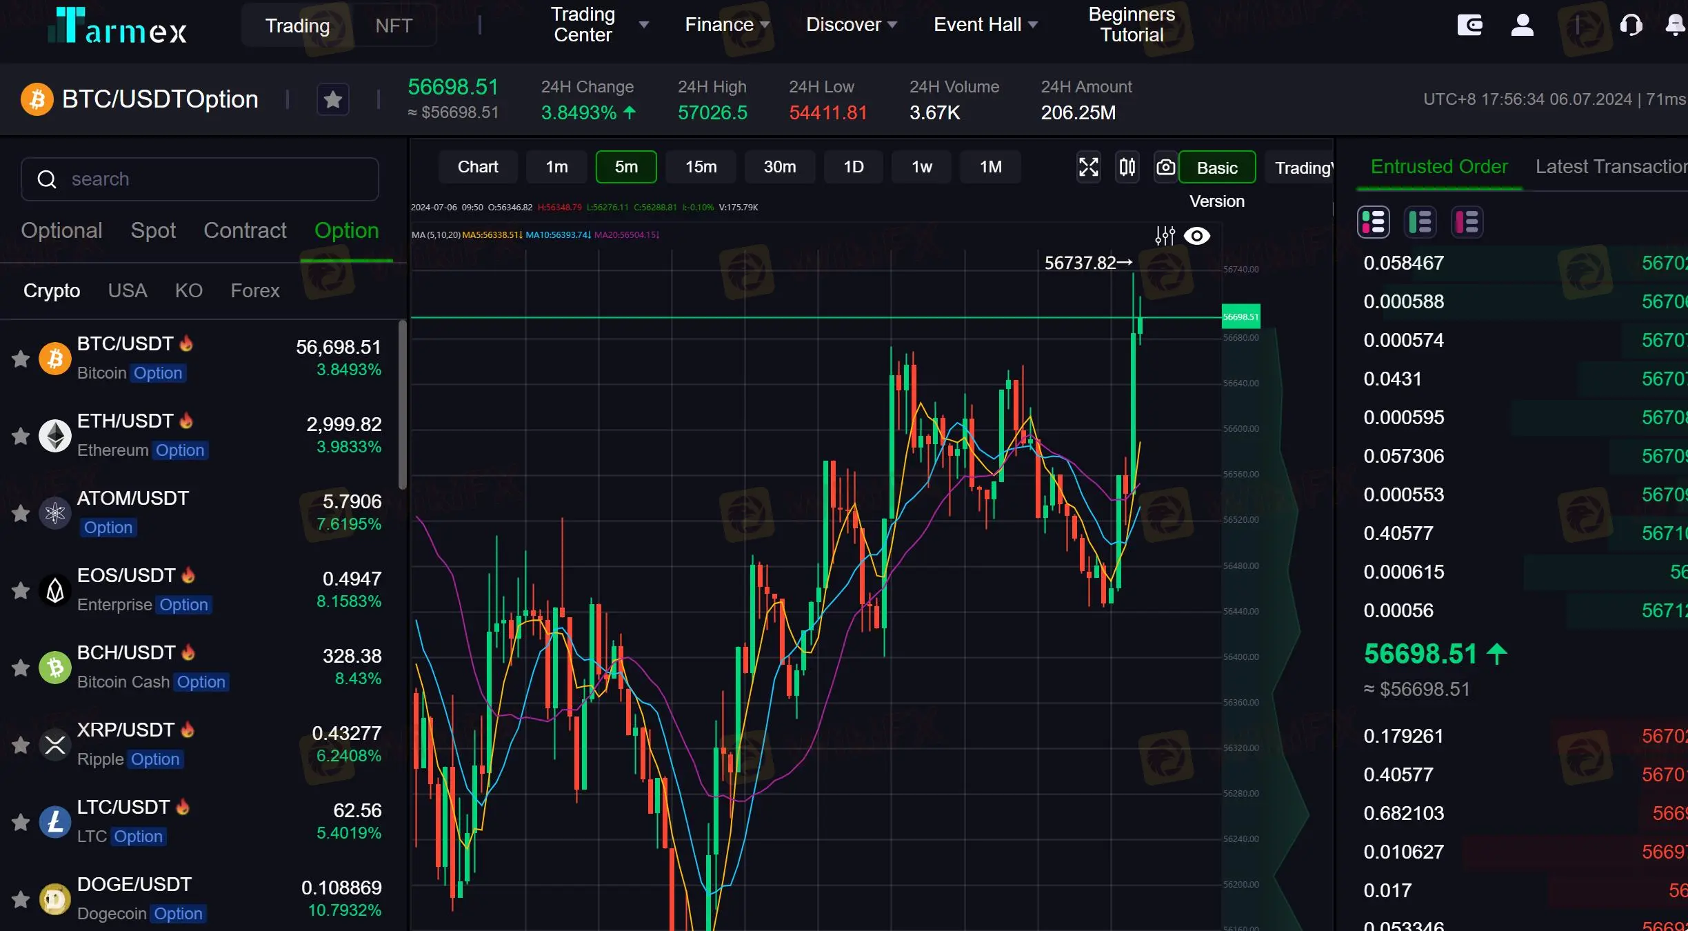The image size is (1688, 931).
Task: Open the candlestick chart style icon
Action: 1127,167
